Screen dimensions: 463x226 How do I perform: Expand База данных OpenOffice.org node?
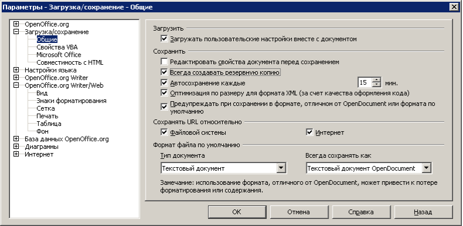click(x=16, y=139)
